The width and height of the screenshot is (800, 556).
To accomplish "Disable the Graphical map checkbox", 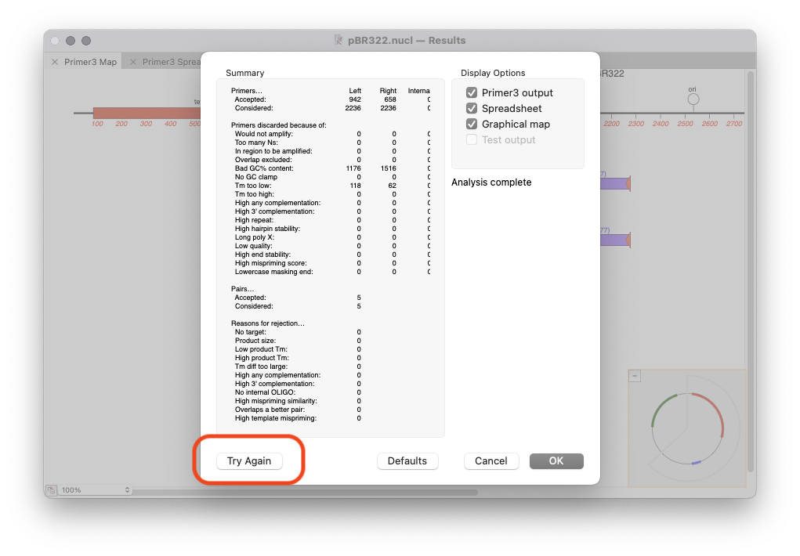I will click(x=472, y=125).
